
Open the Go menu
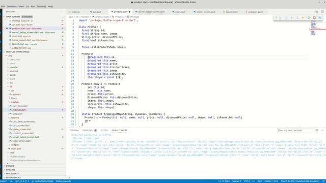[x=27, y=7]
